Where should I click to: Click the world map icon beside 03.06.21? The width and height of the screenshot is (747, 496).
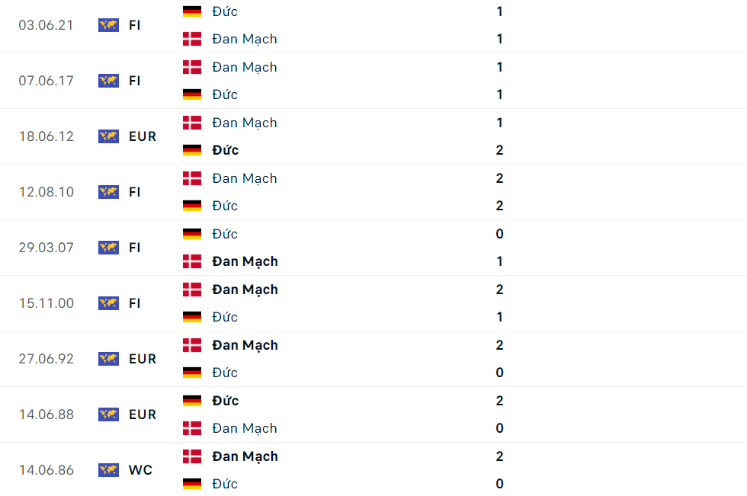click(108, 25)
